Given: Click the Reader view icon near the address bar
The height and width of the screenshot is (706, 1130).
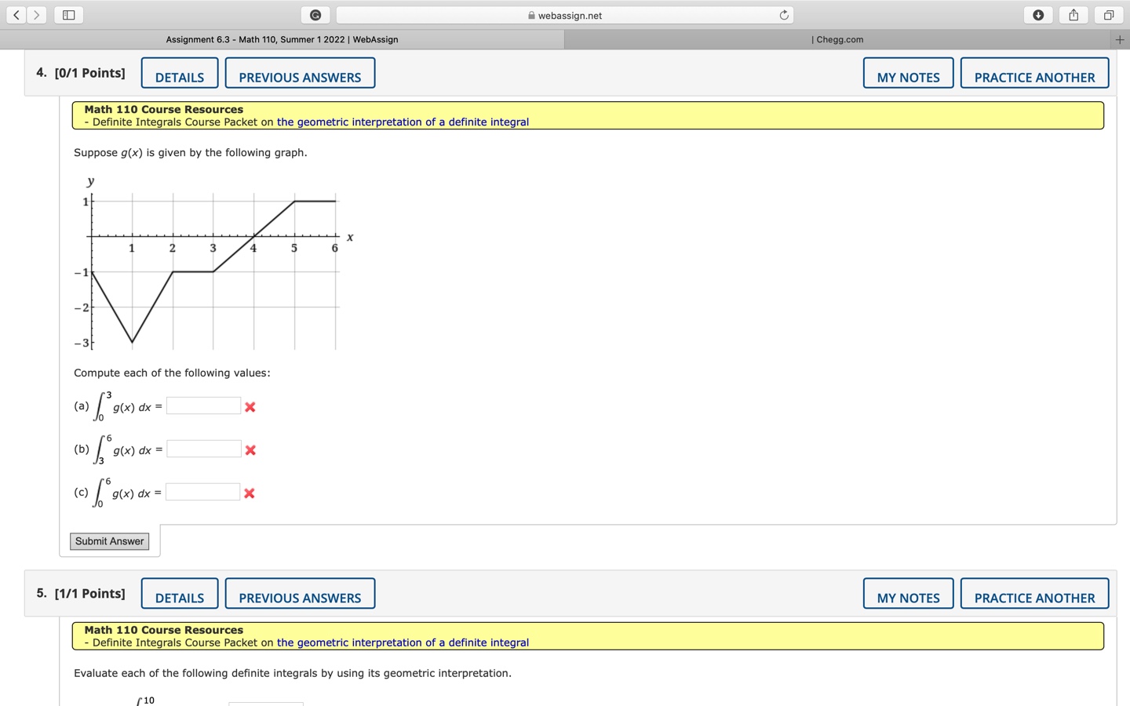Looking at the screenshot, I should pyautogui.click(x=315, y=15).
